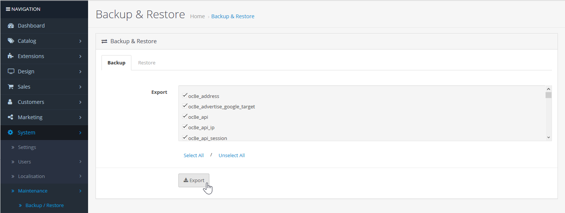Click the export list scrollbar thumb
This screenshot has height=213, width=565.
[548, 95]
